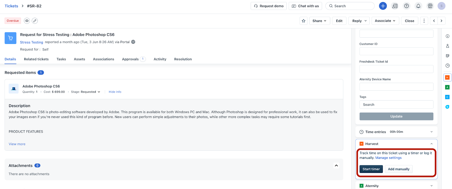This screenshot has height=189, width=452.
Task: Expand the Aternity panel
Action: coord(431,186)
